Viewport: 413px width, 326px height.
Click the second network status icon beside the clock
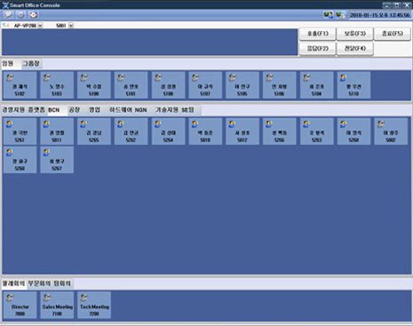[340, 15]
